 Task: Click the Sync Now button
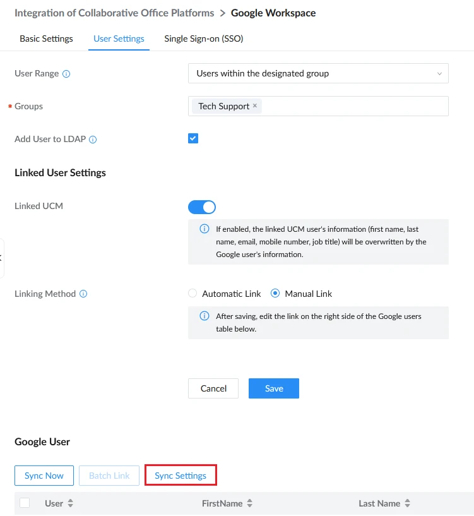coord(44,476)
